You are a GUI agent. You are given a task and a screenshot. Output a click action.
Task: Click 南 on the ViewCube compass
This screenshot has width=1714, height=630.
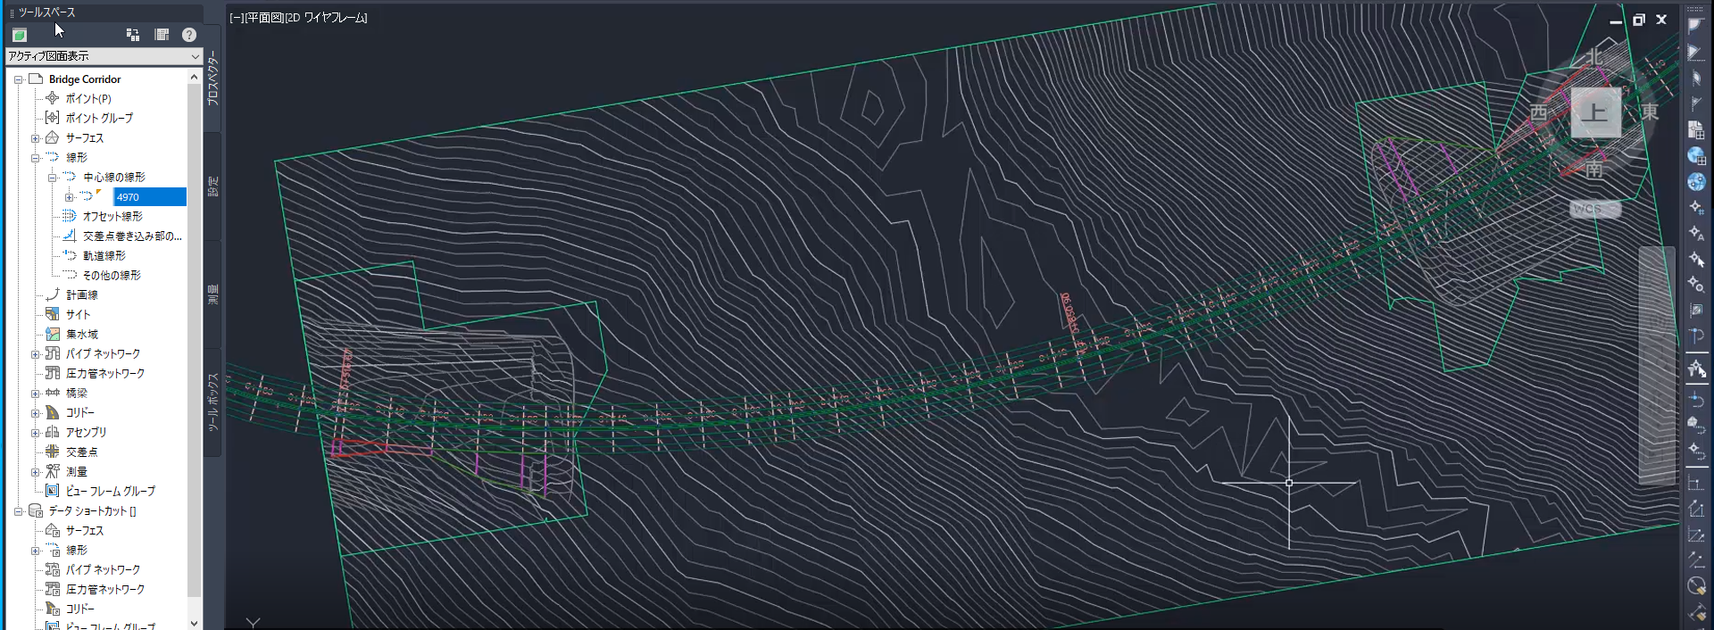[1594, 170]
